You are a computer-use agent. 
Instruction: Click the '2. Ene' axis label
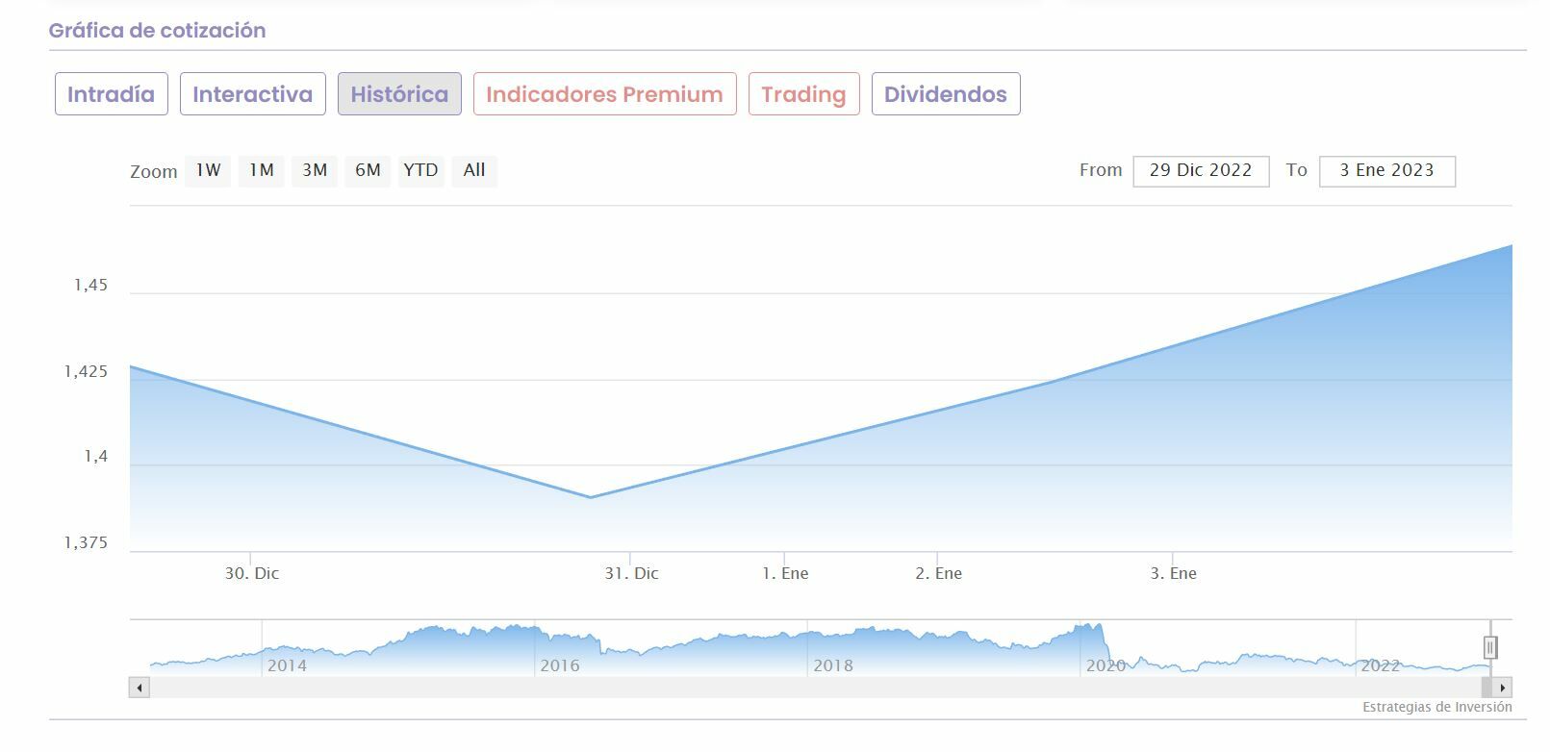(x=938, y=573)
